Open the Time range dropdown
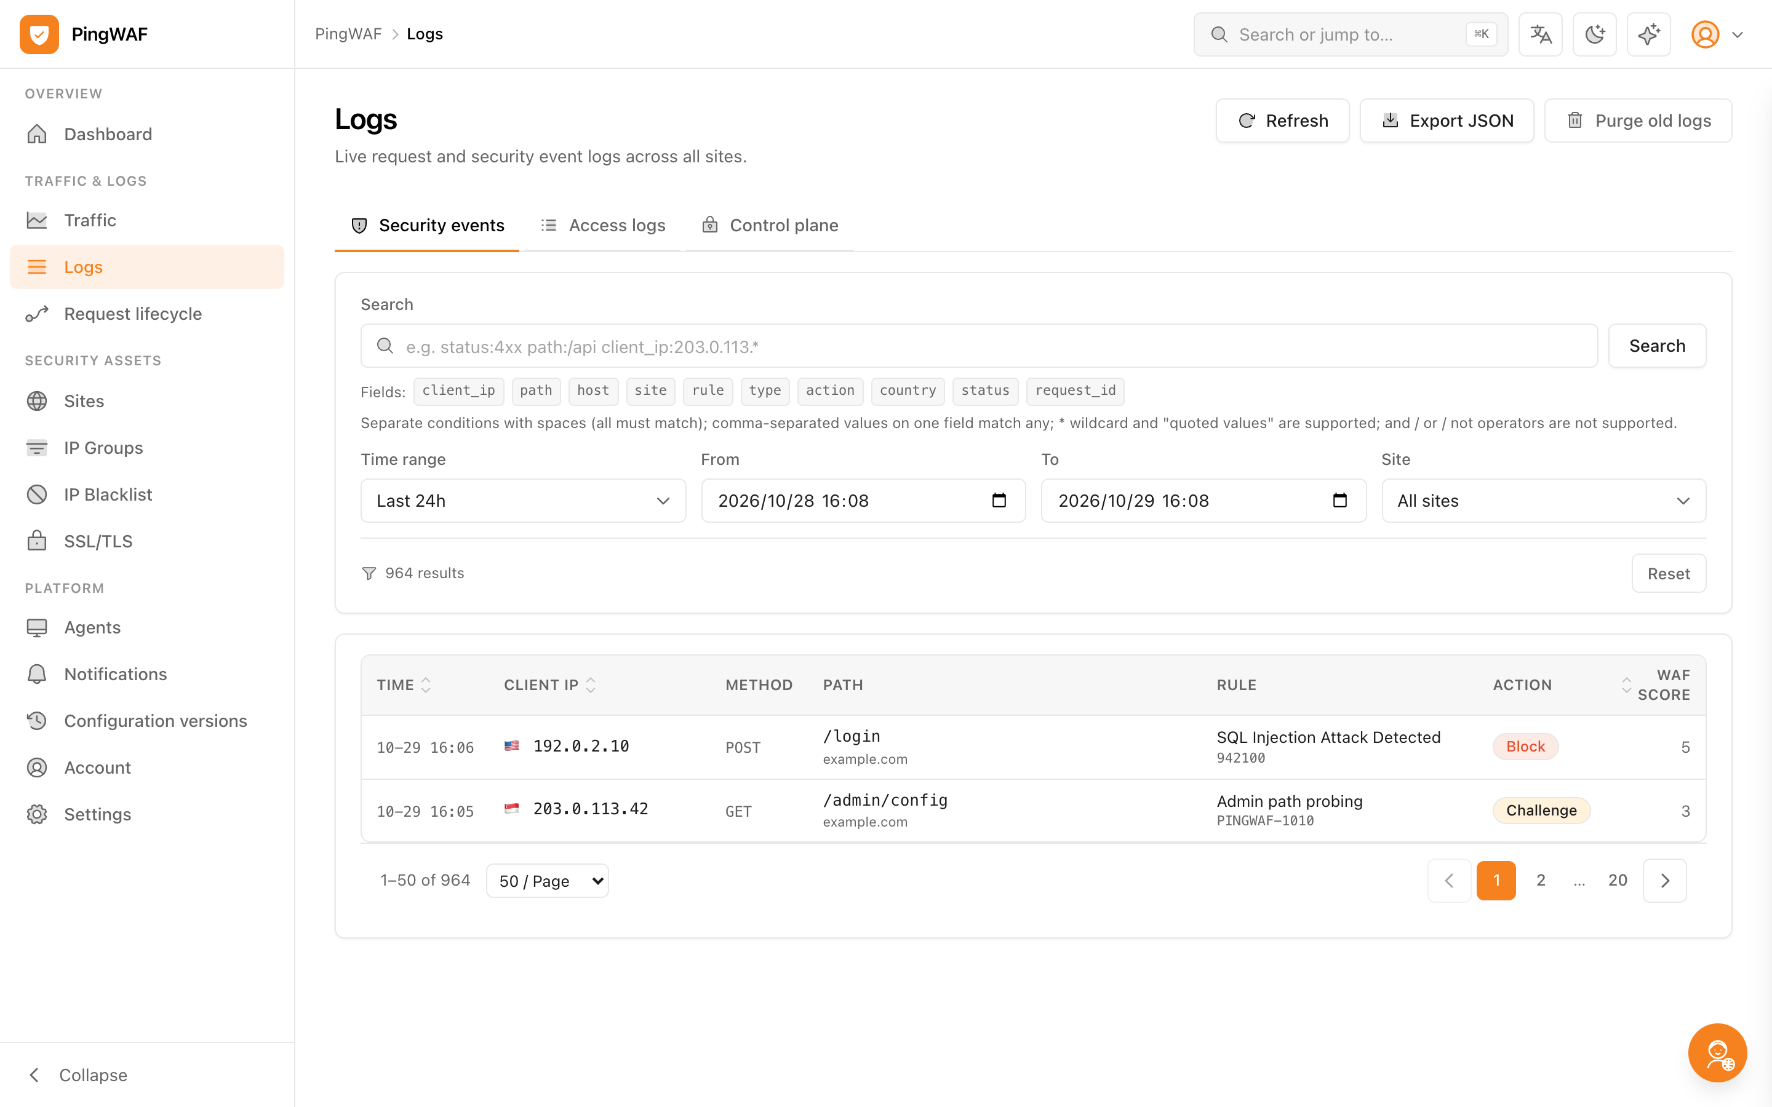 [523, 501]
